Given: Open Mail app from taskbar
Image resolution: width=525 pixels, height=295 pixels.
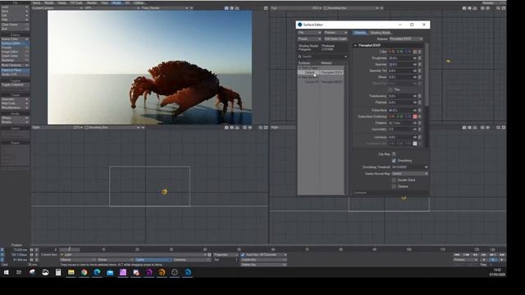Looking at the screenshot, I should pos(110,272).
